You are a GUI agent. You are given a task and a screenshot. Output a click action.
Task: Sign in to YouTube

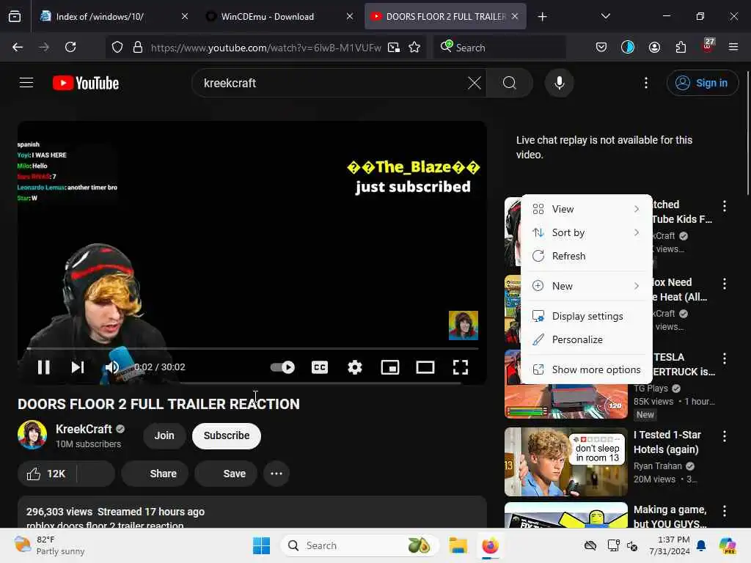tap(702, 83)
